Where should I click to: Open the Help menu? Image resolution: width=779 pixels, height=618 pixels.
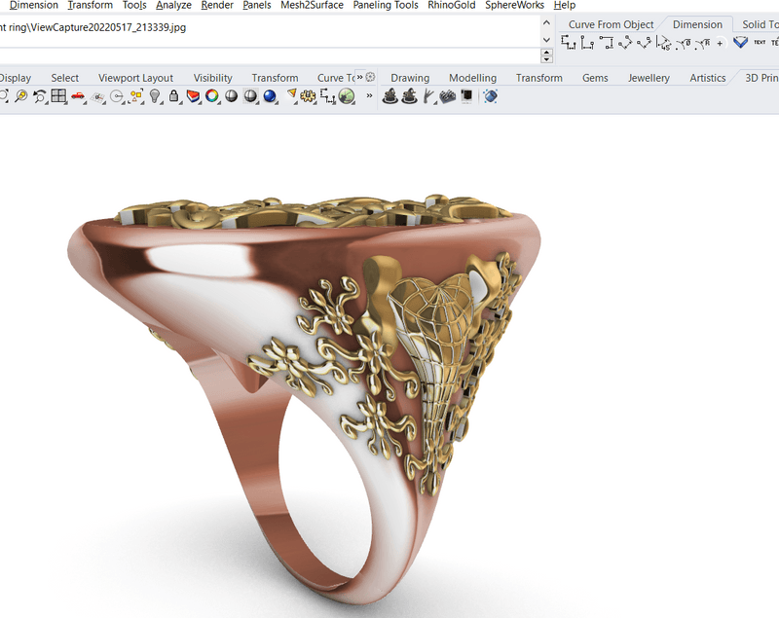(565, 6)
